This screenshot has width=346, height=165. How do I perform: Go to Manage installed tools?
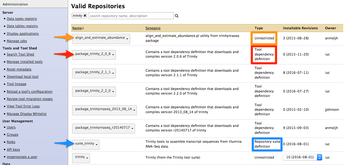[25, 62]
